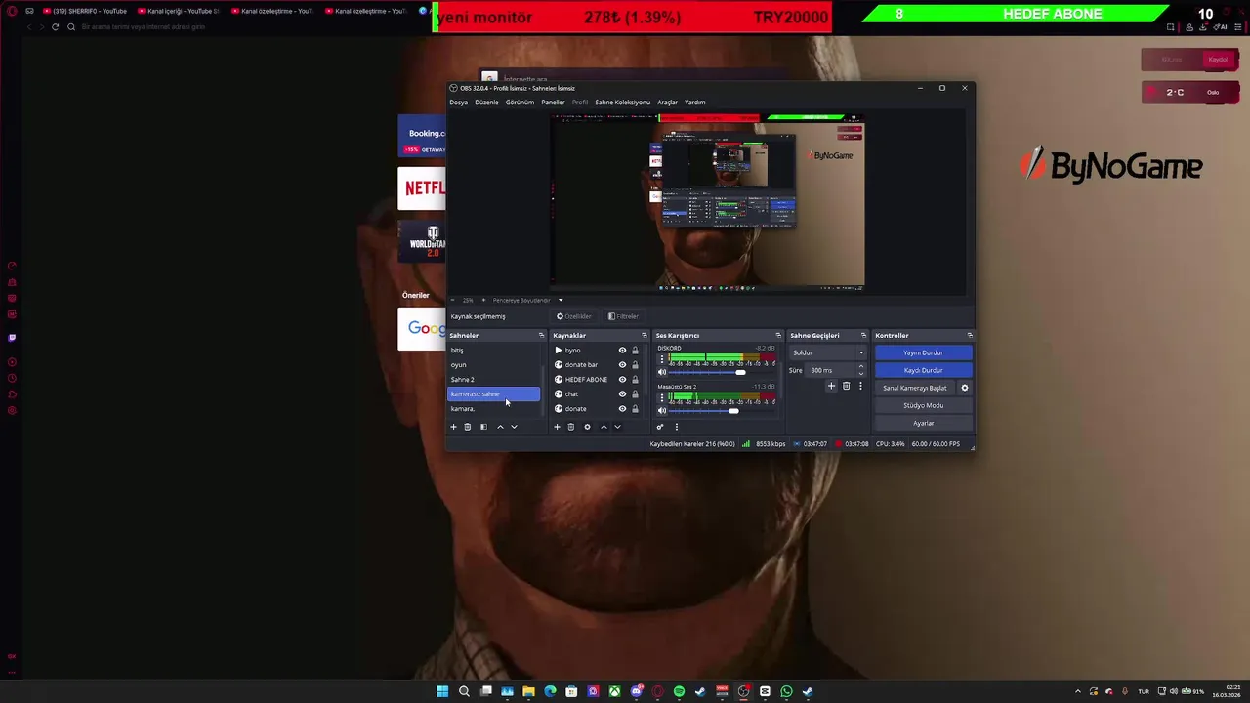Open the Yardım menu in OBS

(694, 103)
